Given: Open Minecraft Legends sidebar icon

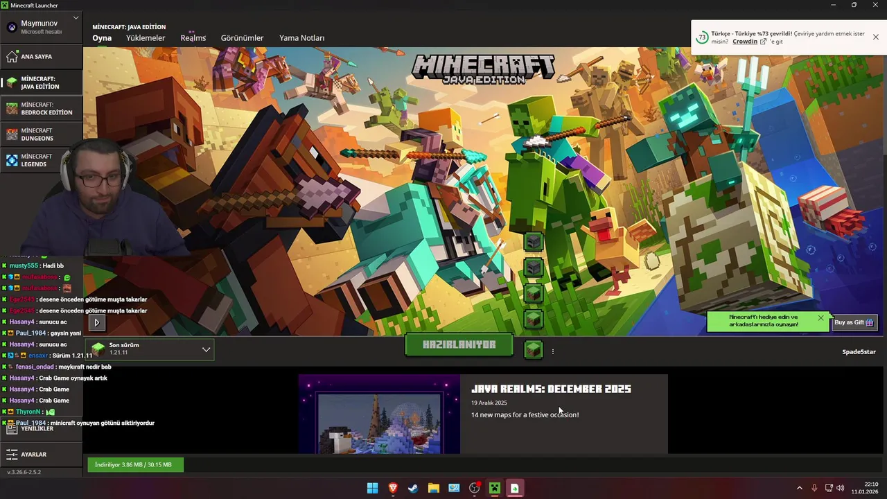Looking at the screenshot, I should coord(12,160).
